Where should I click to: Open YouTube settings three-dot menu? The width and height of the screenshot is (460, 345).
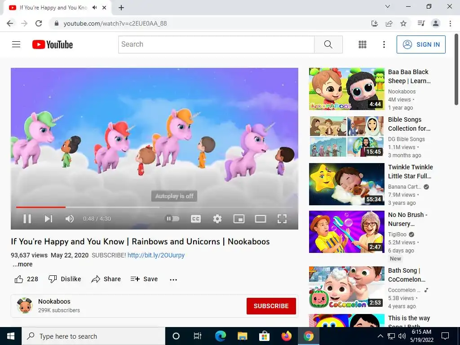pyautogui.click(x=384, y=44)
